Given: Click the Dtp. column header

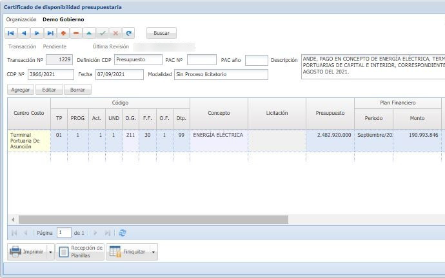Looking at the screenshot, I should pyautogui.click(x=181, y=119).
